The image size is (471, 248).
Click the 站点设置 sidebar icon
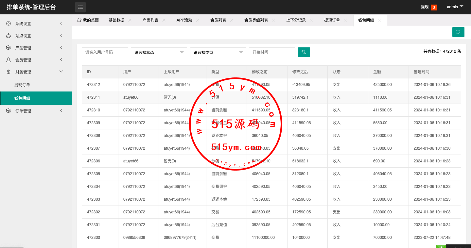9,36
